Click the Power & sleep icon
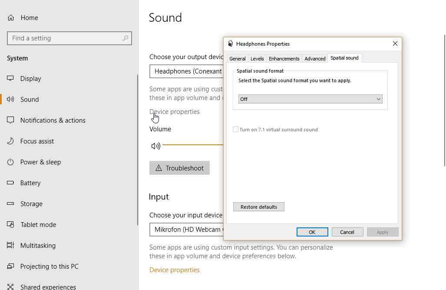 click(10, 162)
